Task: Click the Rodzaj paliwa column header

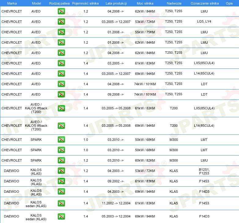Action: coord(59,3)
